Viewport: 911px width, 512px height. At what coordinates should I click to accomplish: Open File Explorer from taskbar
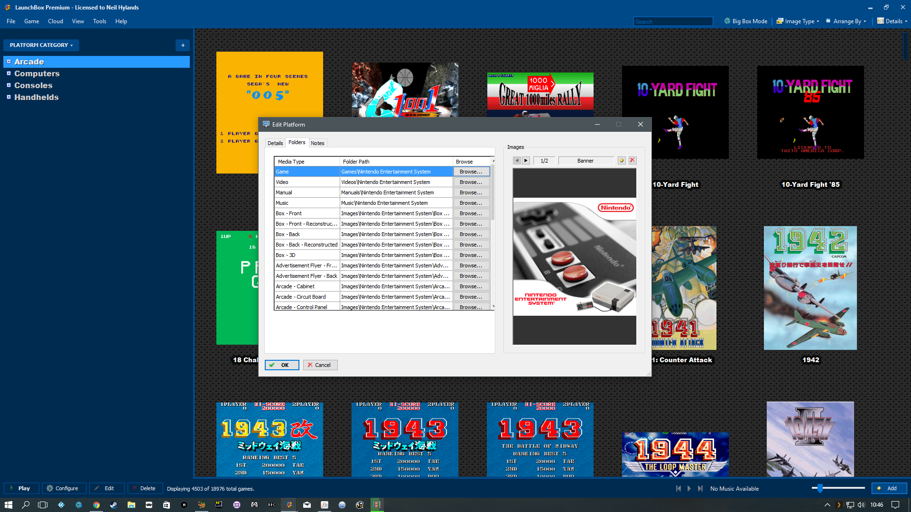[131, 505]
